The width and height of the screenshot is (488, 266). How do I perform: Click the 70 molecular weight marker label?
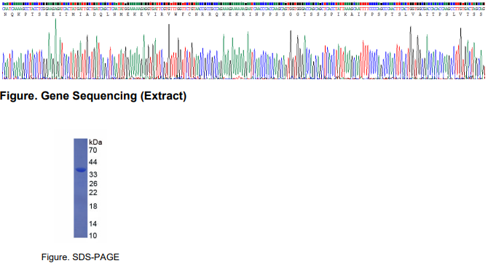click(x=93, y=150)
